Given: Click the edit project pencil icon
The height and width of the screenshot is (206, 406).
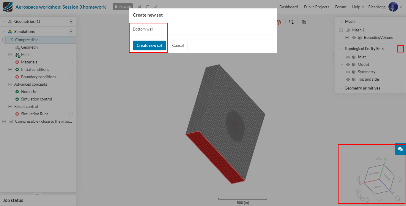Looking at the screenshot, I should pos(155,7).
